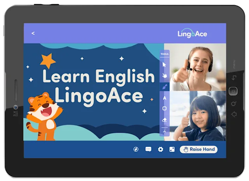Open settings gear in bottom bar
The height and width of the screenshot is (181, 249).
coord(160,149)
